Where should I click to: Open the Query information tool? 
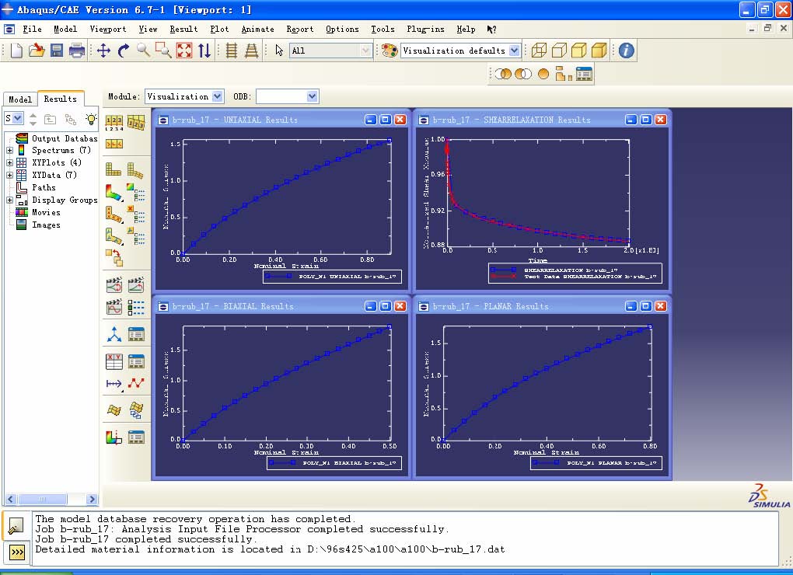pyautogui.click(x=626, y=51)
